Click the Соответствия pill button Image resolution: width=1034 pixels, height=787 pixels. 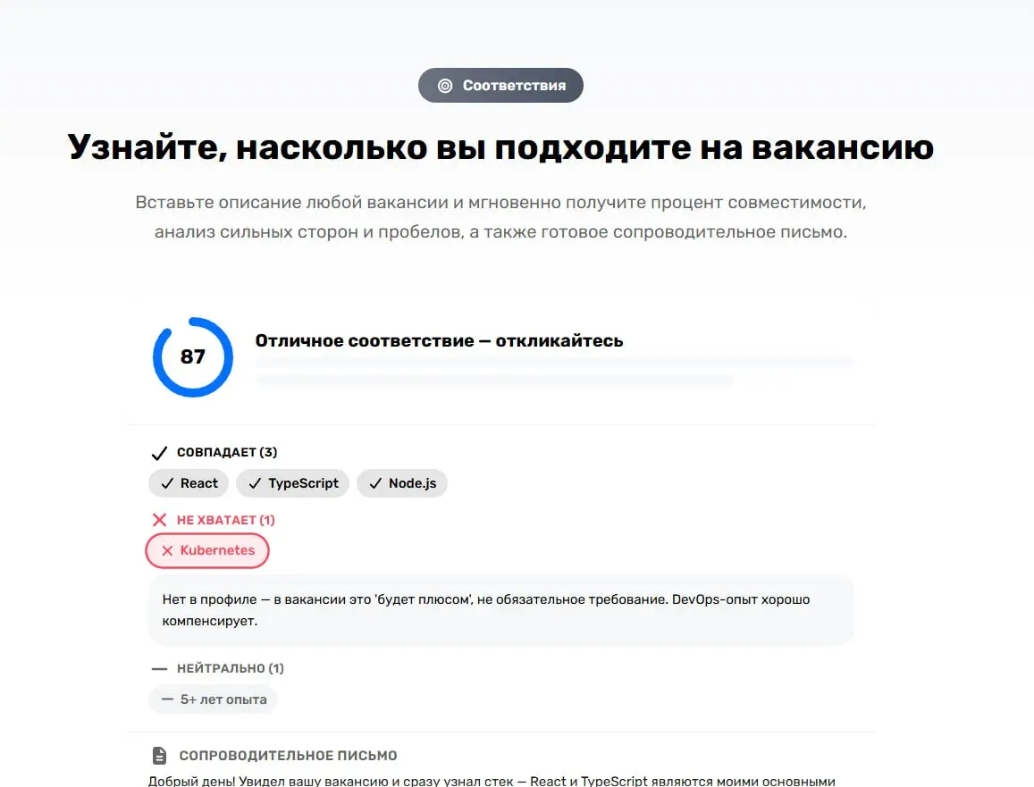click(500, 85)
